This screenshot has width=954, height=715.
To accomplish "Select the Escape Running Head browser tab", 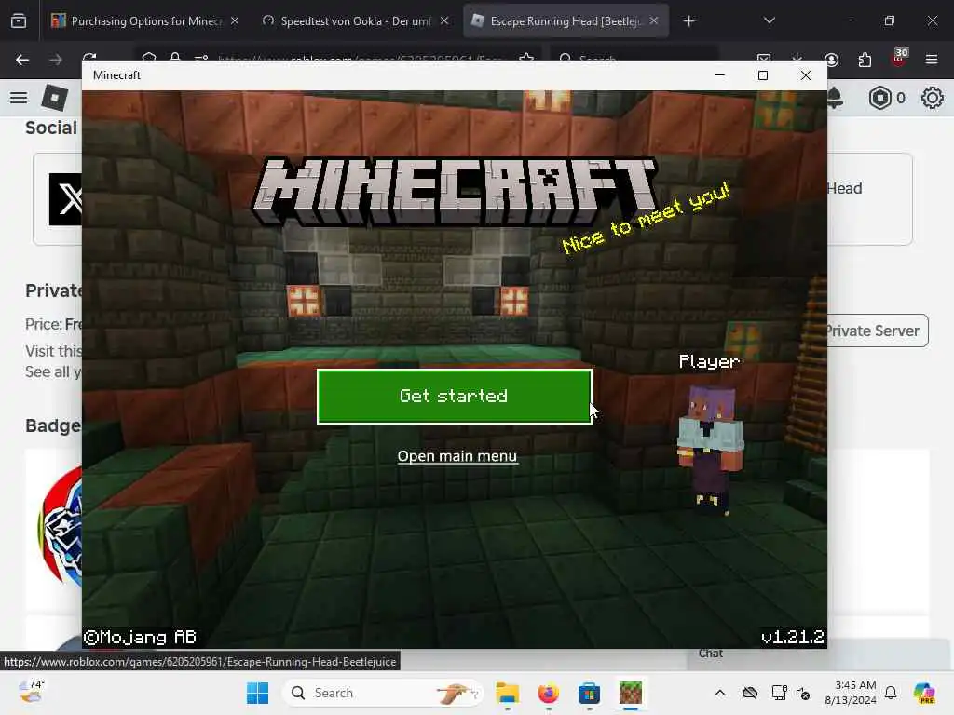I will tap(566, 21).
